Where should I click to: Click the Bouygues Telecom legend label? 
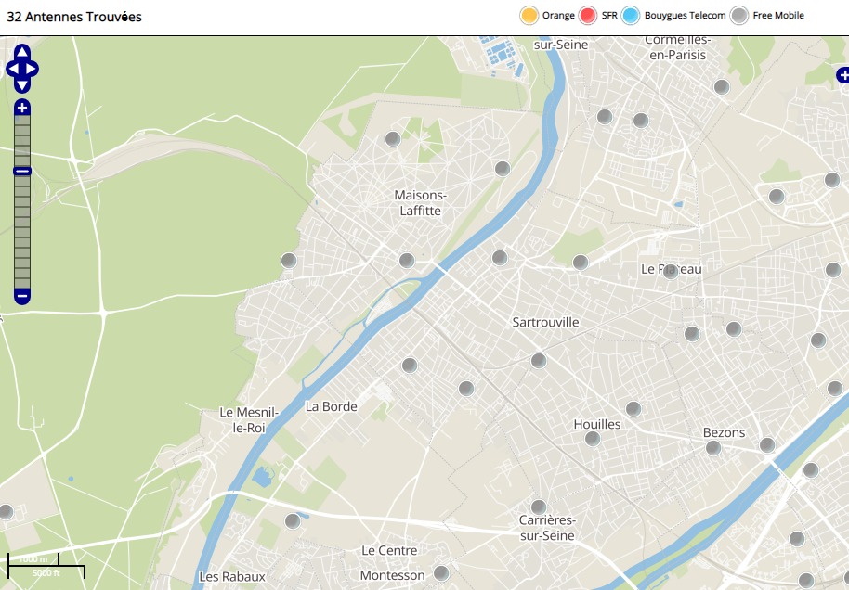686,16
